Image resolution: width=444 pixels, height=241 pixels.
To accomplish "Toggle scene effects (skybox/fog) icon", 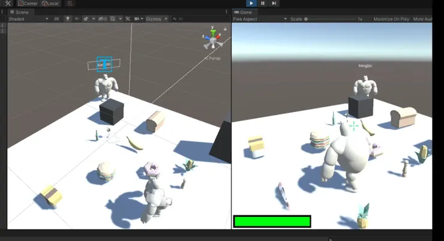I will (86, 19).
